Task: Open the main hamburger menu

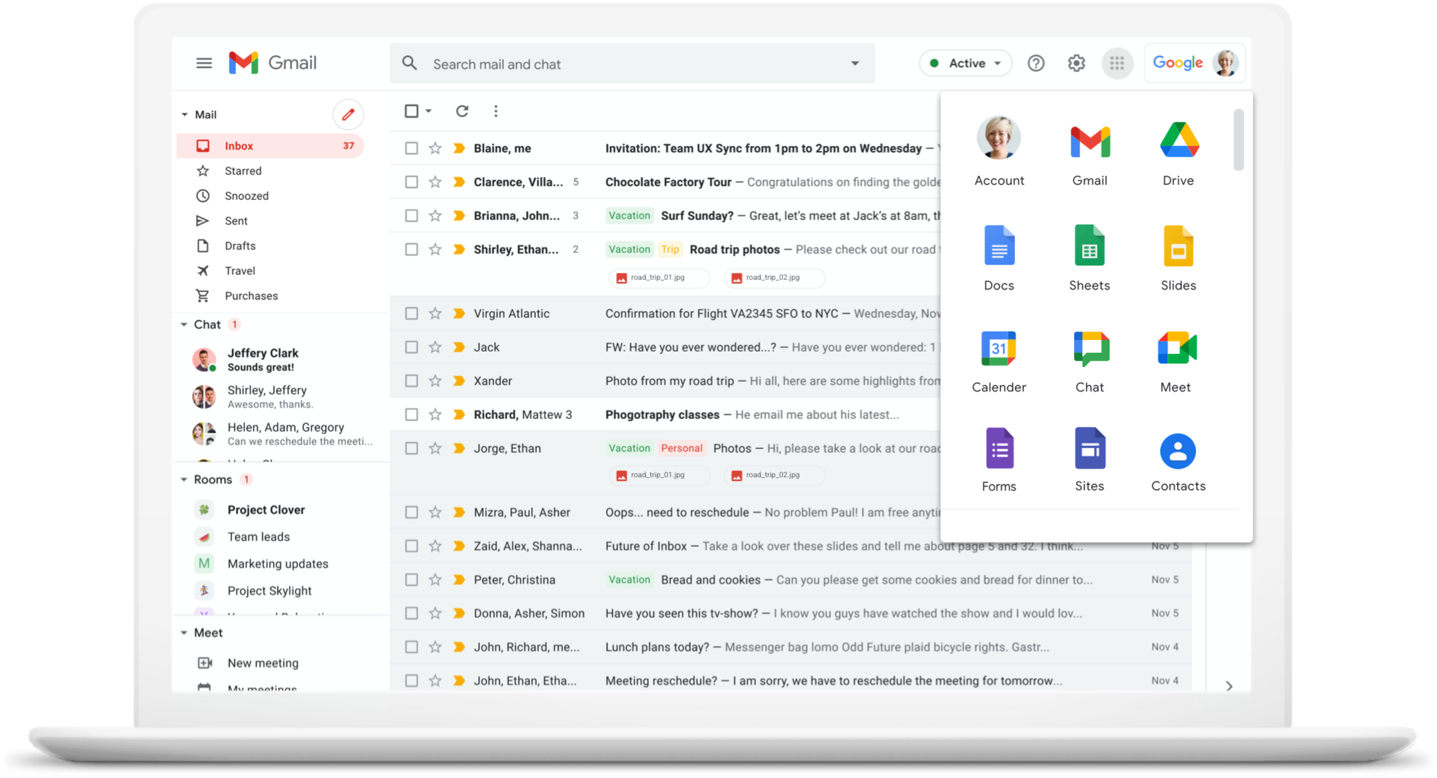Action: point(204,63)
